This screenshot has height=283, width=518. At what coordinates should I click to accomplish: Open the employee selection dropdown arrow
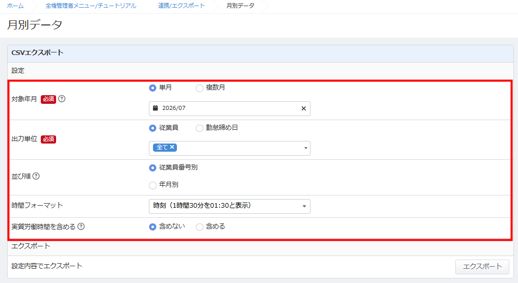click(x=305, y=148)
